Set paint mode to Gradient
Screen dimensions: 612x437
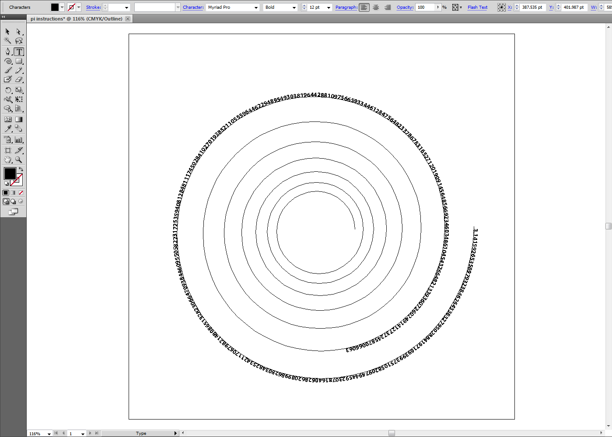13,193
